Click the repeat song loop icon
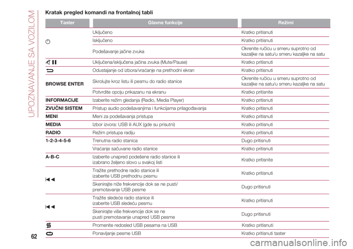The height and width of the screenshot is (249, 353). [x=49, y=234]
